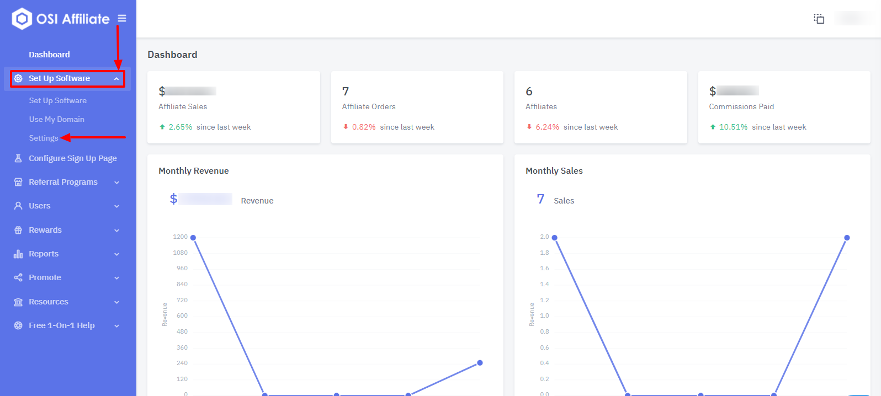Click the Rewards gift icon
The image size is (881, 396).
click(18, 230)
